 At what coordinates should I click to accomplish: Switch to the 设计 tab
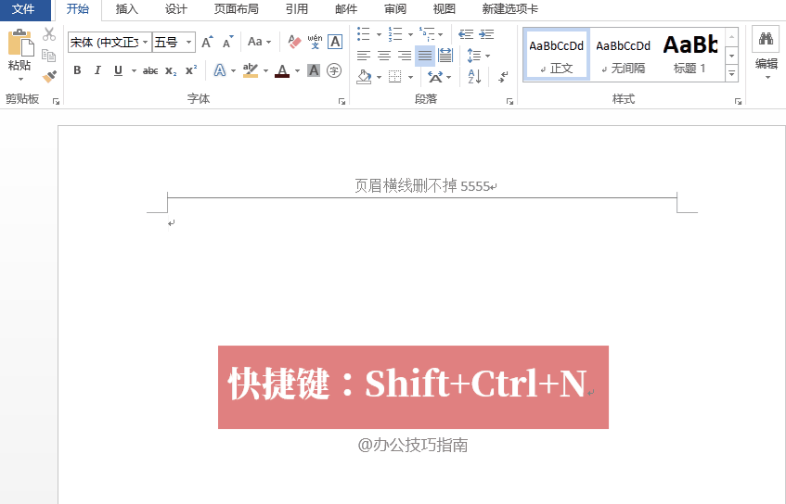(x=176, y=9)
